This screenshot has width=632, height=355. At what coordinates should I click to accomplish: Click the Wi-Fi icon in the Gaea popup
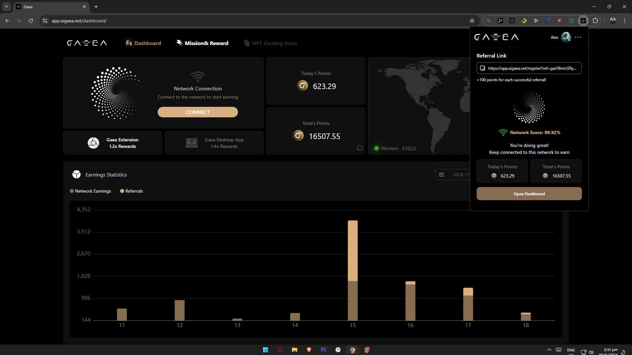click(503, 132)
